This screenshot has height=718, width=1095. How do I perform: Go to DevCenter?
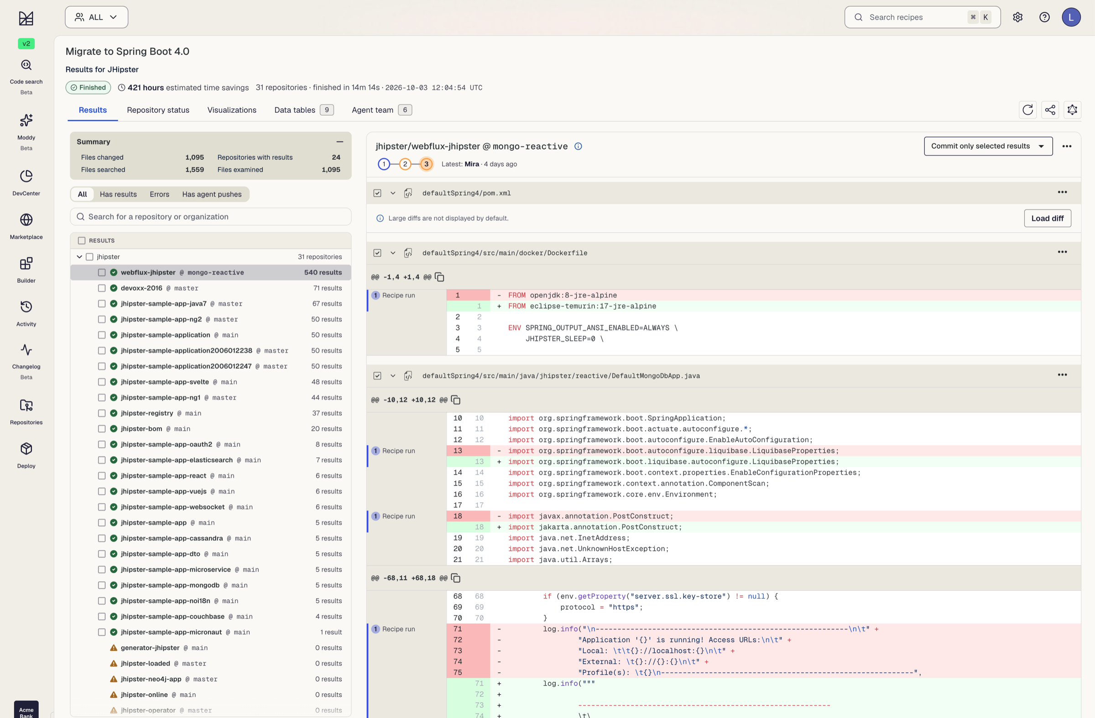[x=26, y=182]
